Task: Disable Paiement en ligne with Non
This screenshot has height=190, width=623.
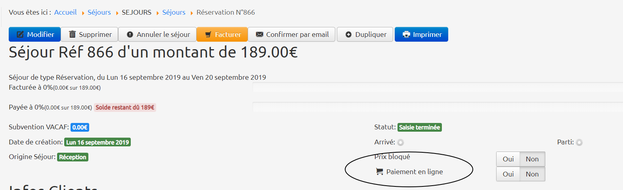Action: (532, 174)
